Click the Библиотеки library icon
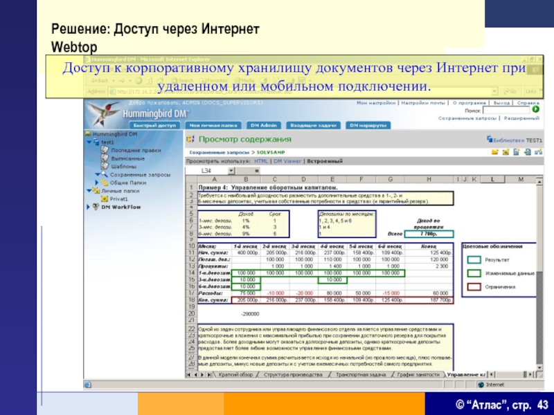The height and width of the screenshot is (415, 554). click(x=490, y=140)
